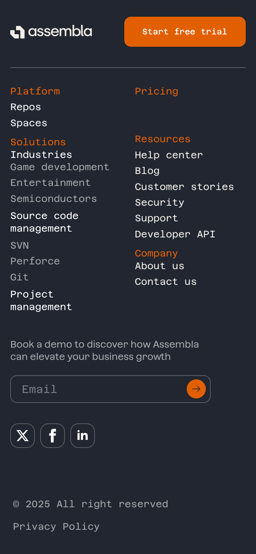
Task: Open the Privacy Policy
Action: click(56, 526)
